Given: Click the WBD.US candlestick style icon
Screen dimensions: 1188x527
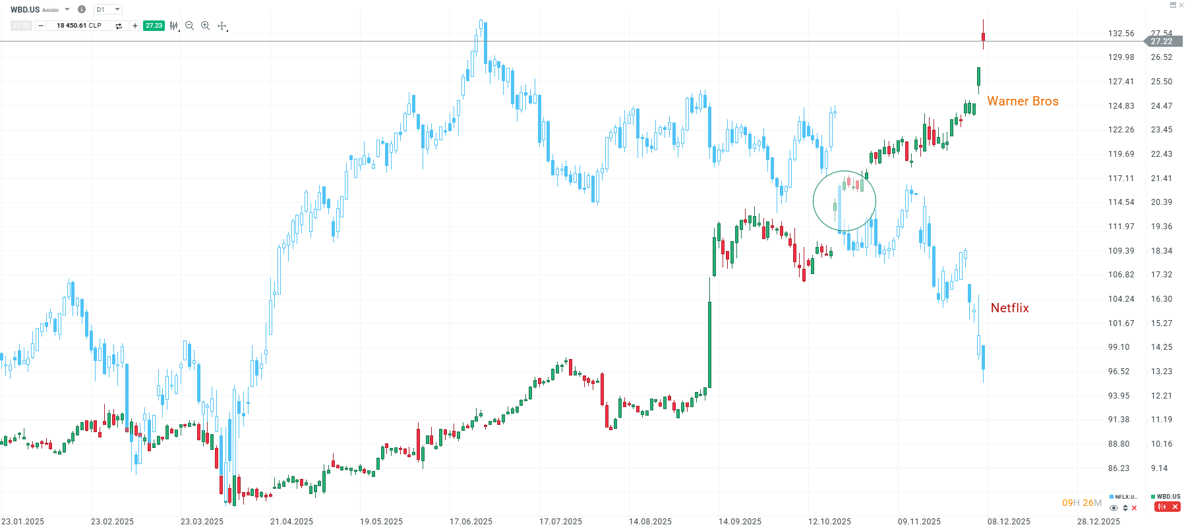Looking at the screenshot, I should [x=1162, y=507].
